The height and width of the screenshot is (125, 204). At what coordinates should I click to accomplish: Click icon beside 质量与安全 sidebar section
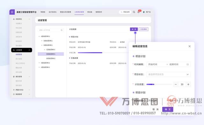pyautogui.click(x=14, y=90)
